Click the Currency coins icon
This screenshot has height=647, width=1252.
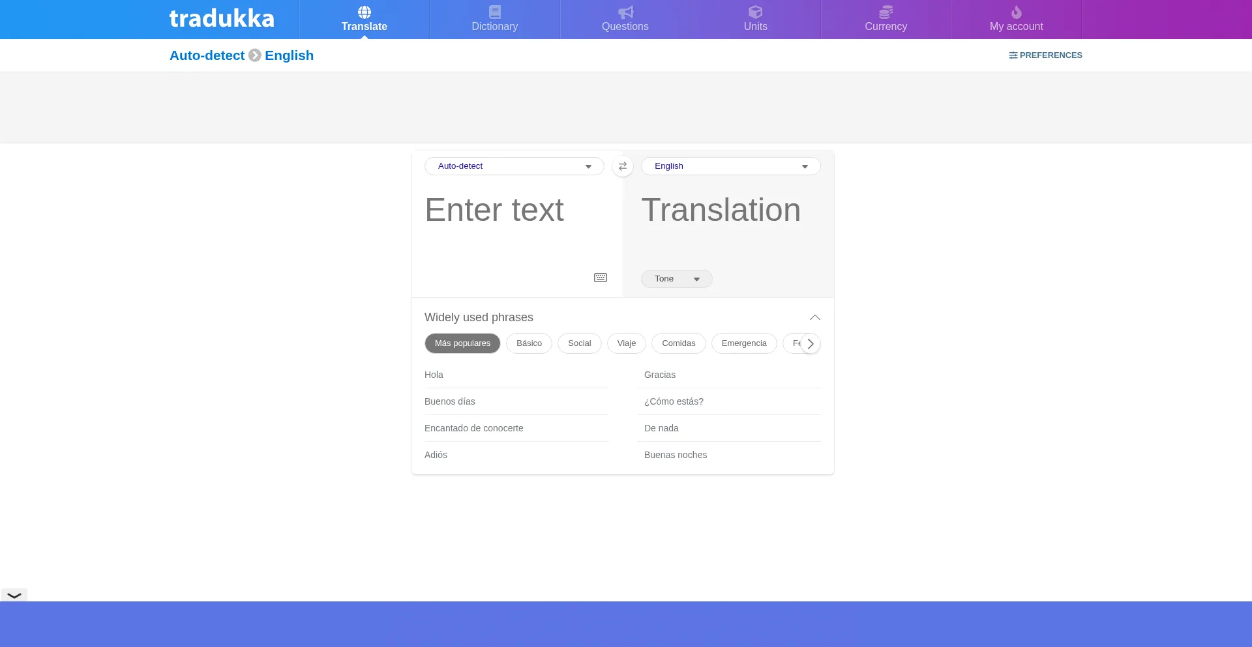click(x=886, y=12)
